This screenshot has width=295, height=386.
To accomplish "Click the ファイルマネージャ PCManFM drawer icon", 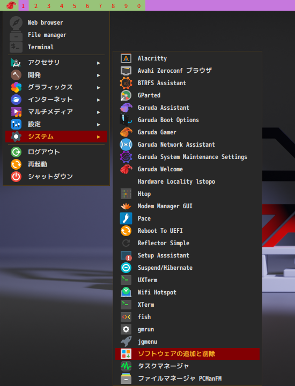I will [126, 379].
